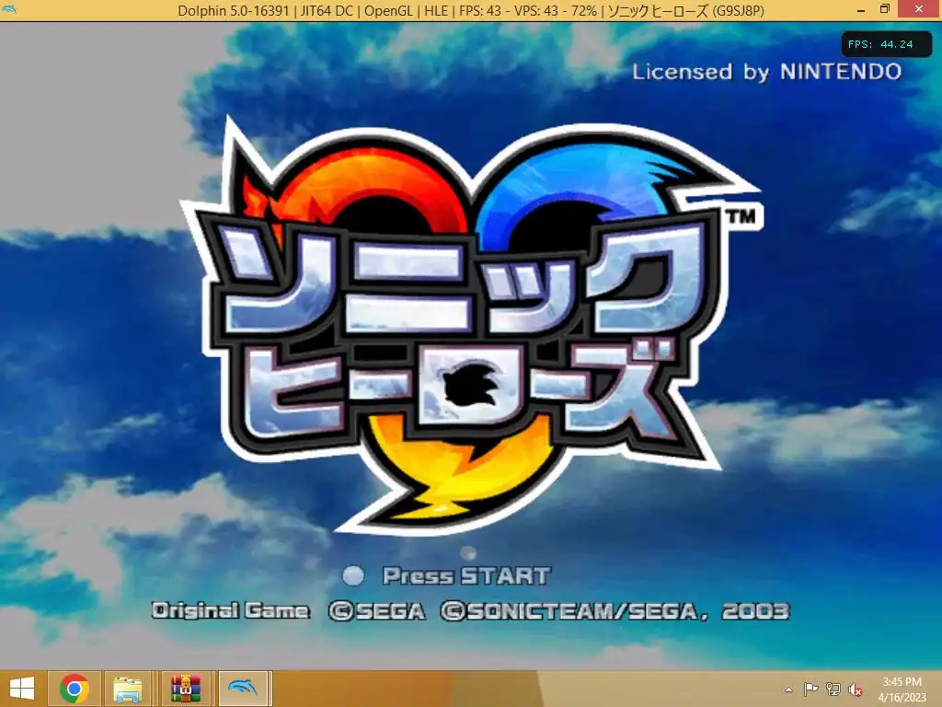Click the FPS: 44.24 overlay counter
Screen dimensions: 942x707
click(x=886, y=44)
